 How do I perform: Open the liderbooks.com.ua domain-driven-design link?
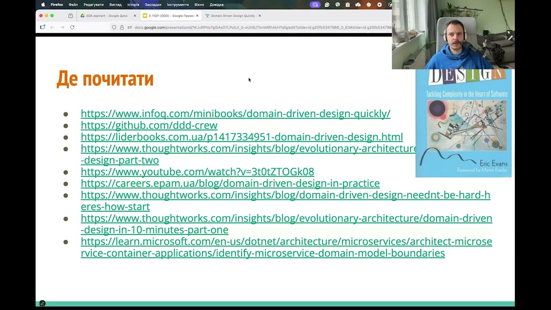[242, 137]
